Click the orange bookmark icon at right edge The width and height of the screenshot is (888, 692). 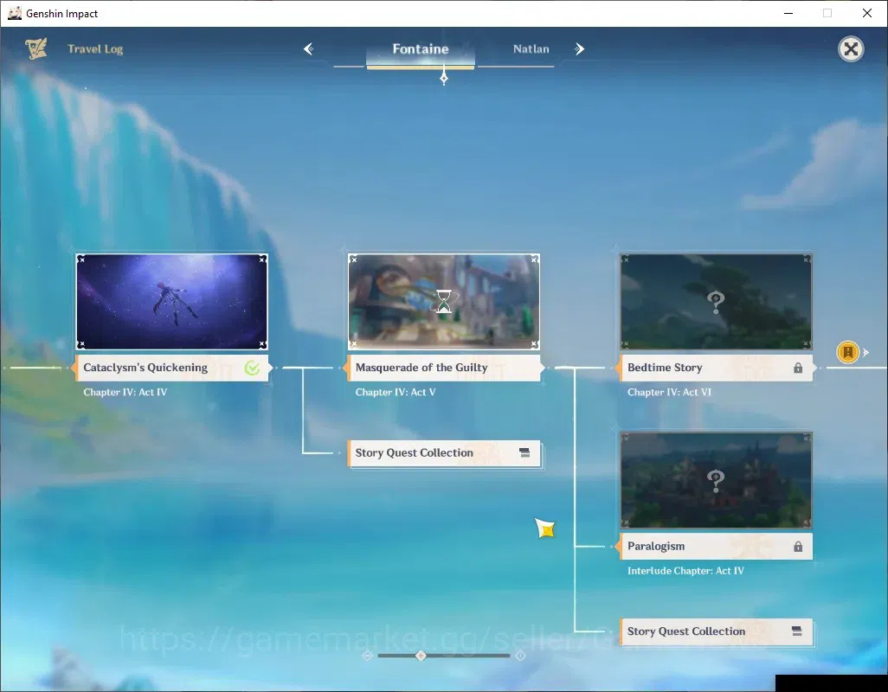(x=848, y=352)
